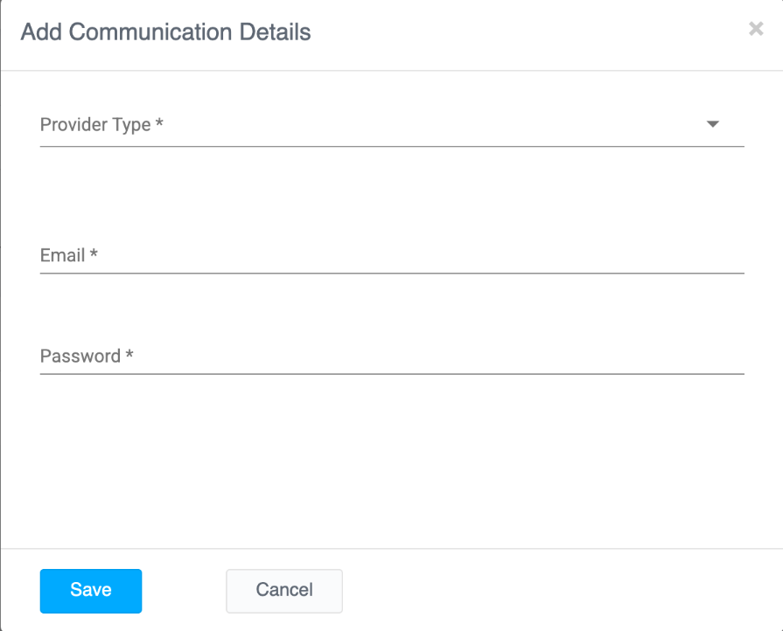This screenshot has height=631, width=783.
Task: Click footer space between Save and Cancel
Action: (x=184, y=590)
